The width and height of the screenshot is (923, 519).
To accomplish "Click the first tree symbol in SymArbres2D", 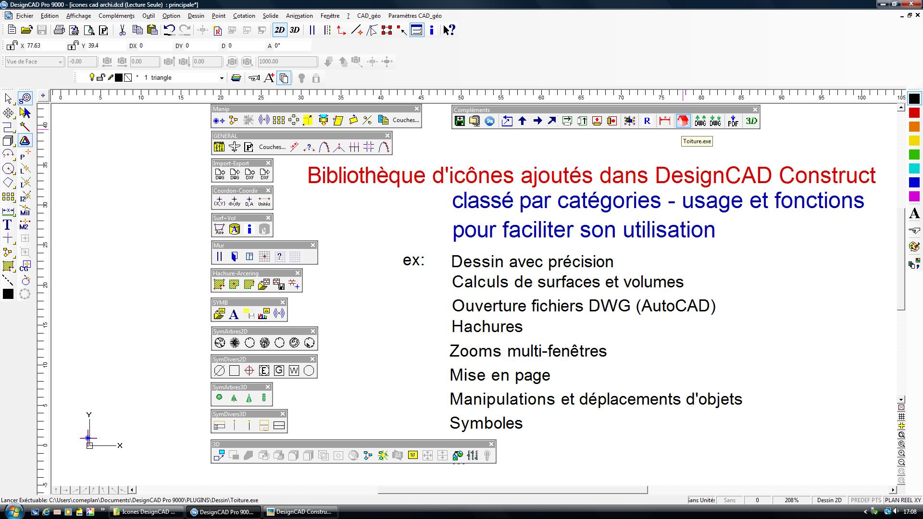I will tap(220, 343).
